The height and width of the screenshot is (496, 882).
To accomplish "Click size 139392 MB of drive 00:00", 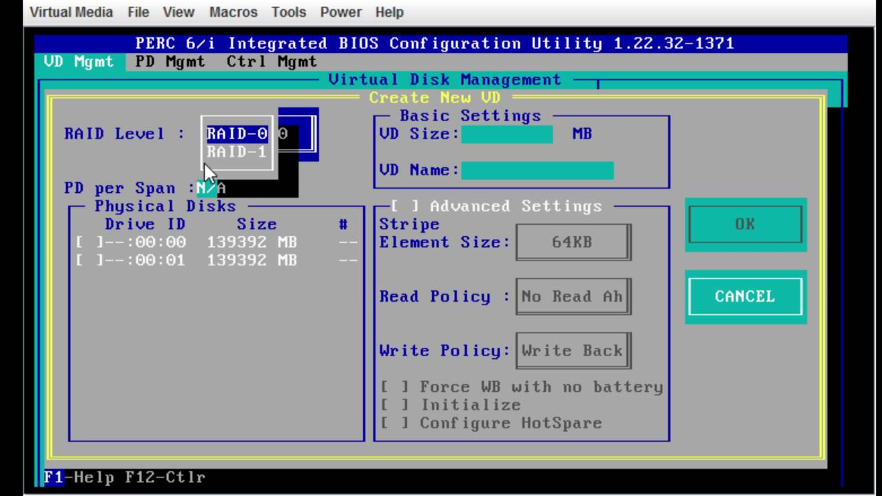I will coord(252,242).
